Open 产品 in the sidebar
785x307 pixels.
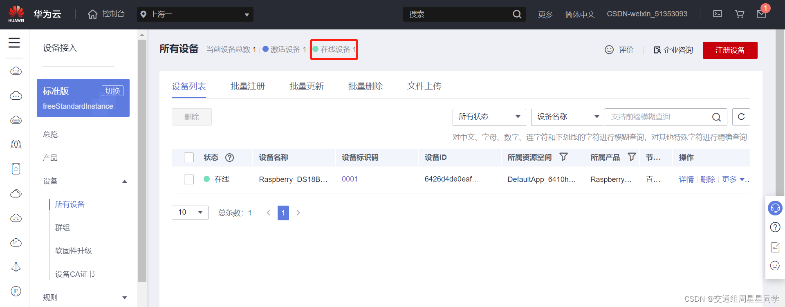click(x=50, y=158)
